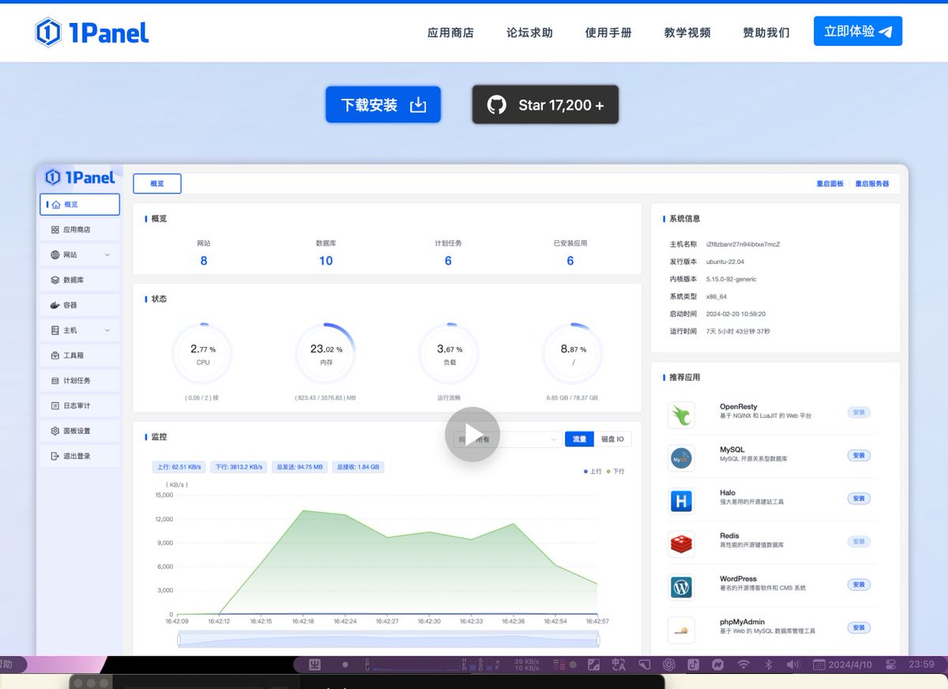Click the grid icon beside 应用商店 sidebar item
The height and width of the screenshot is (689, 948).
pyautogui.click(x=55, y=230)
